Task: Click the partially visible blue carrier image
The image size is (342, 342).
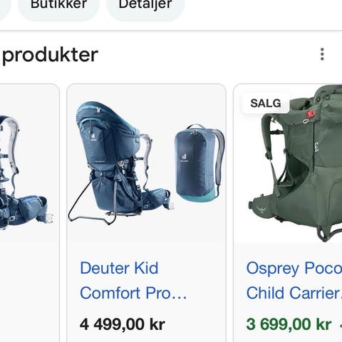Action: point(25,172)
